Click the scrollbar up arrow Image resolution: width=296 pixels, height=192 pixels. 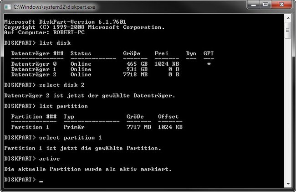288,18
